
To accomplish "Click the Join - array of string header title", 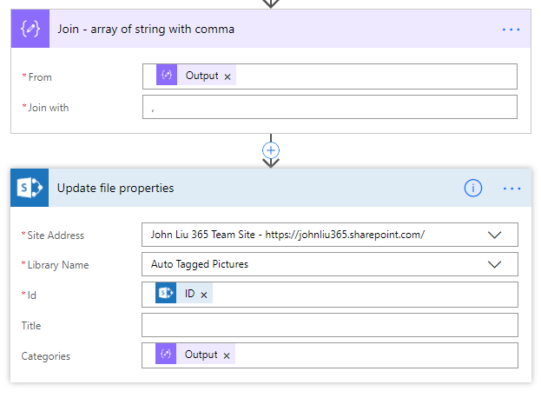I will point(146,29).
